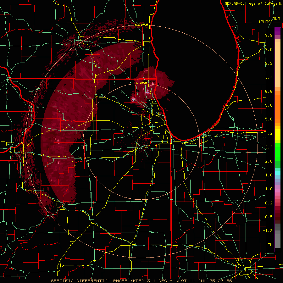Select the 4.2 value on color scale
This screenshot has height=283, width=283.
[x=269, y=133]
